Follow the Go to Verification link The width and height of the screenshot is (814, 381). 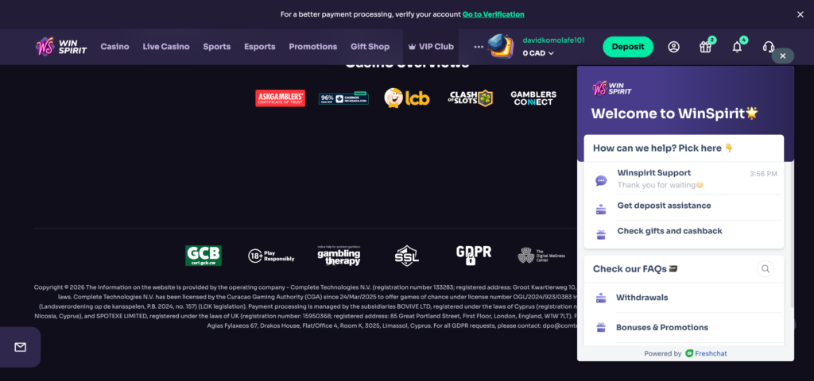coord(493,14)
